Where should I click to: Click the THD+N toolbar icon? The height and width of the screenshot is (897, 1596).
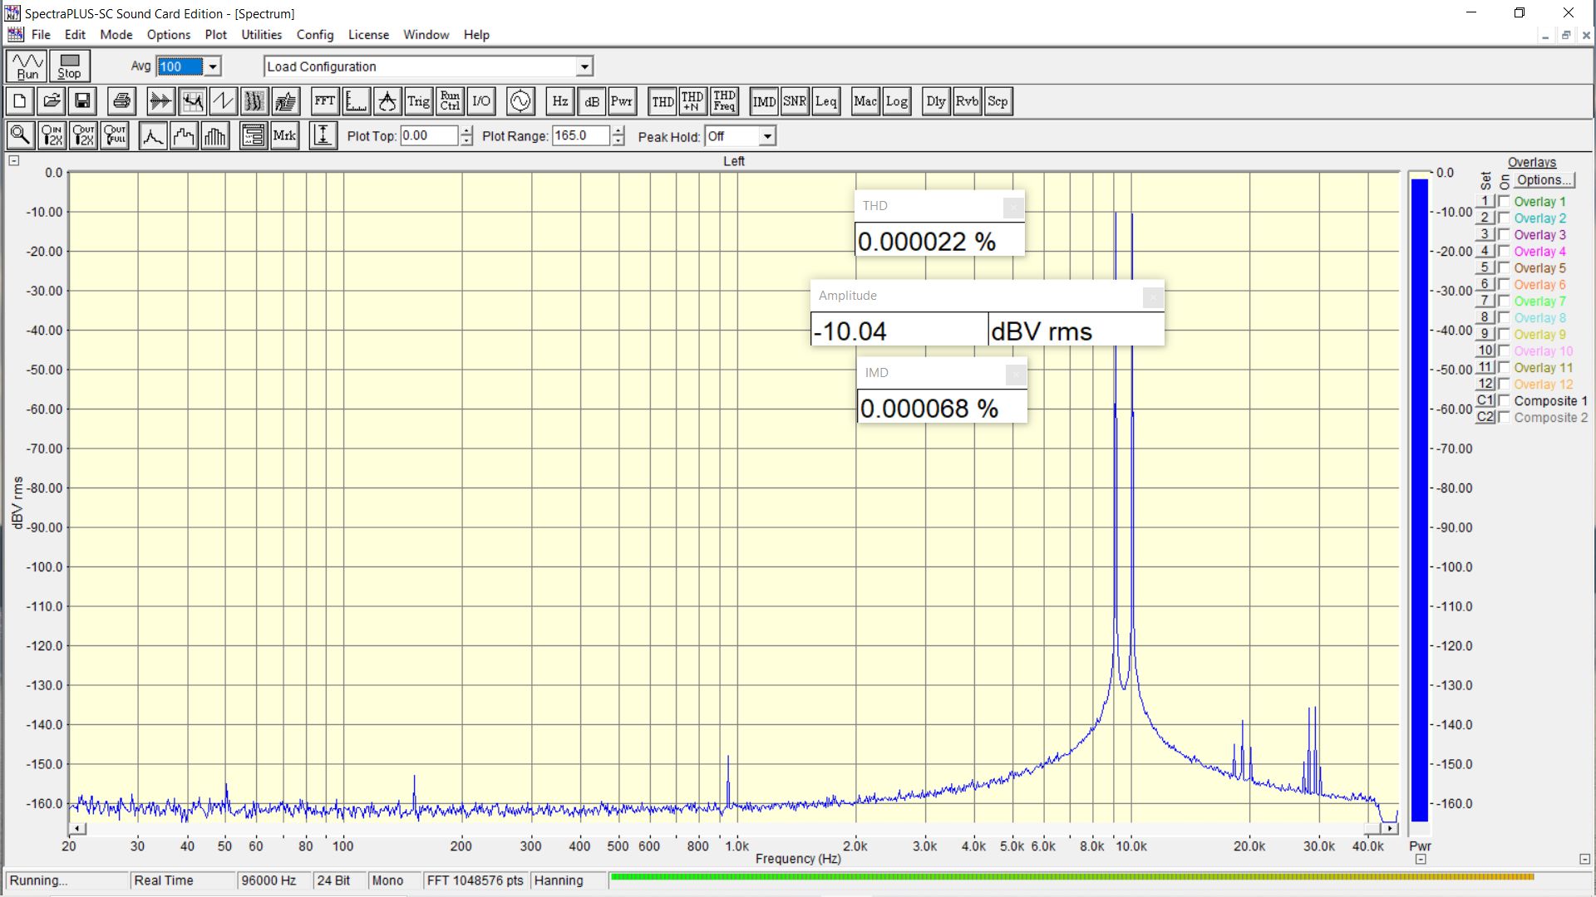692,101
